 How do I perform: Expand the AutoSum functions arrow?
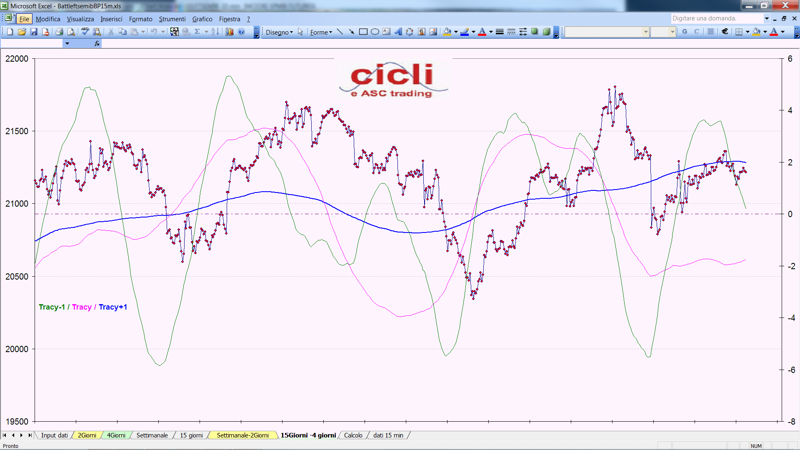click(206, 32)
